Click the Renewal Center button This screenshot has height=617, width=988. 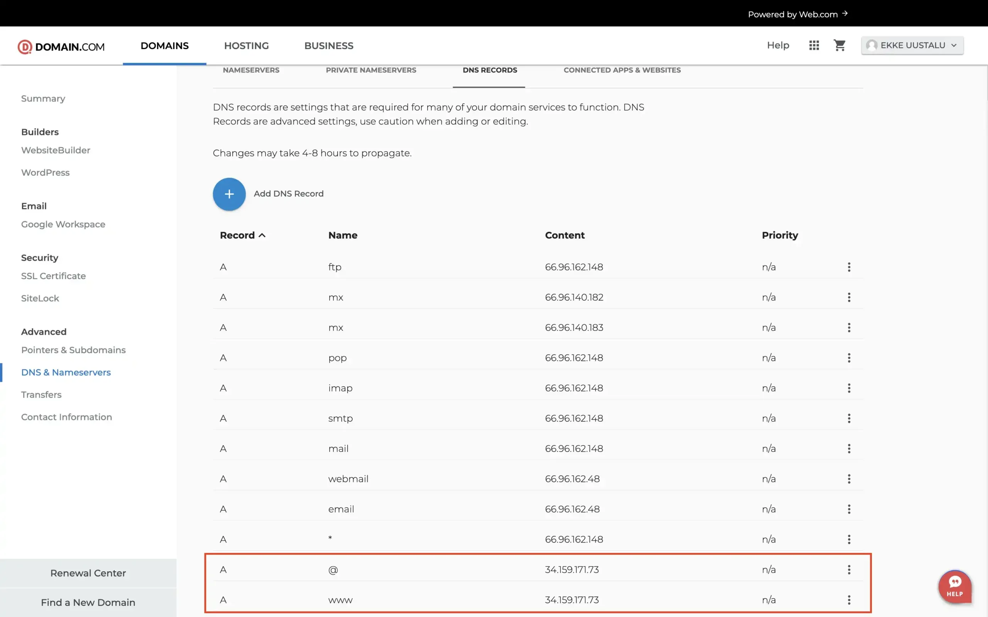[88, 573]
